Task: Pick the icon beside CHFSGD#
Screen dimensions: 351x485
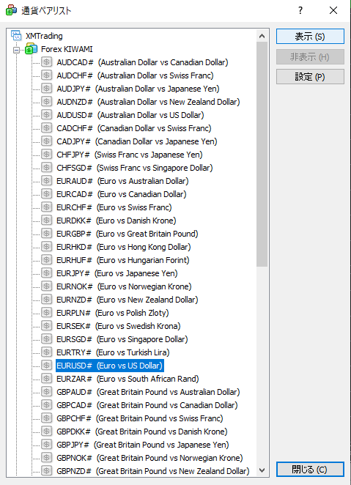Action: click(x=46, y=168)
